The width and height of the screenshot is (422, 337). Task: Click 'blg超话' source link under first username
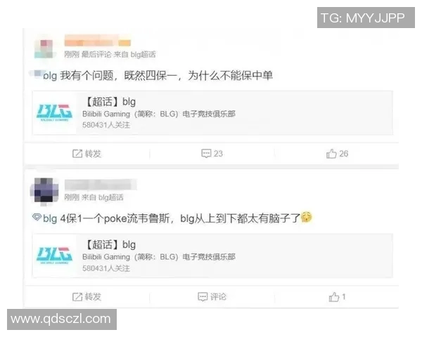(x=143, y=55)
